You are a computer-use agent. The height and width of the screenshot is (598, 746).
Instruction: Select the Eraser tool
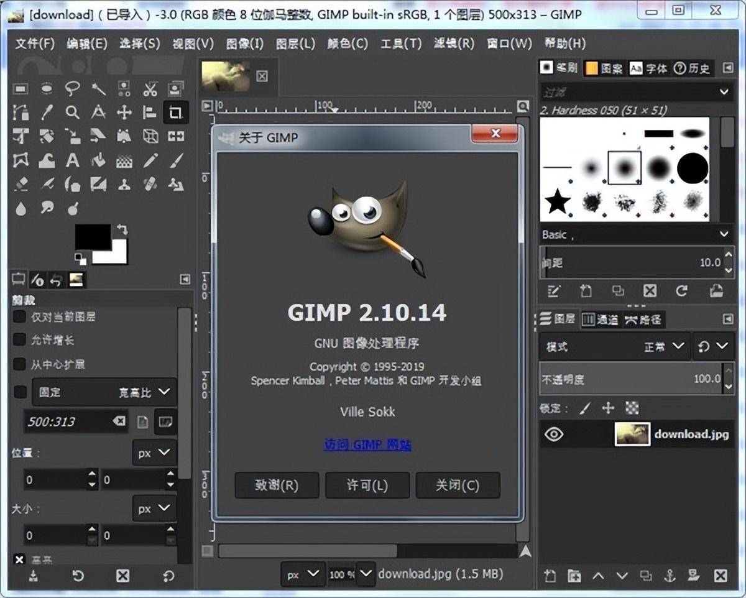coord(21,184)
